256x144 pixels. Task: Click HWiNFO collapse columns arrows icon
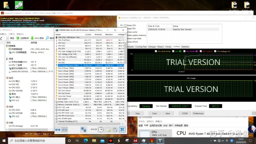coord(64,130)
